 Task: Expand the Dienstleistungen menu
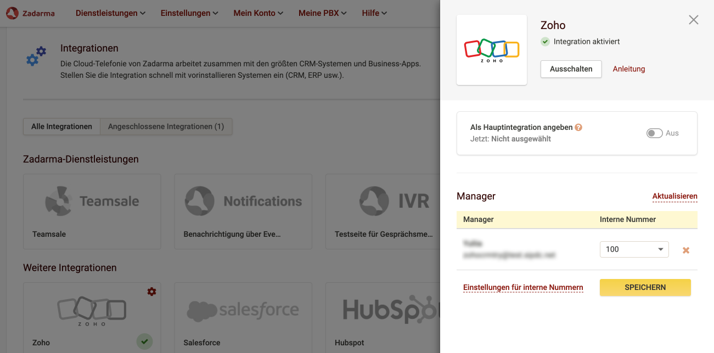click(x=110, y=13)
